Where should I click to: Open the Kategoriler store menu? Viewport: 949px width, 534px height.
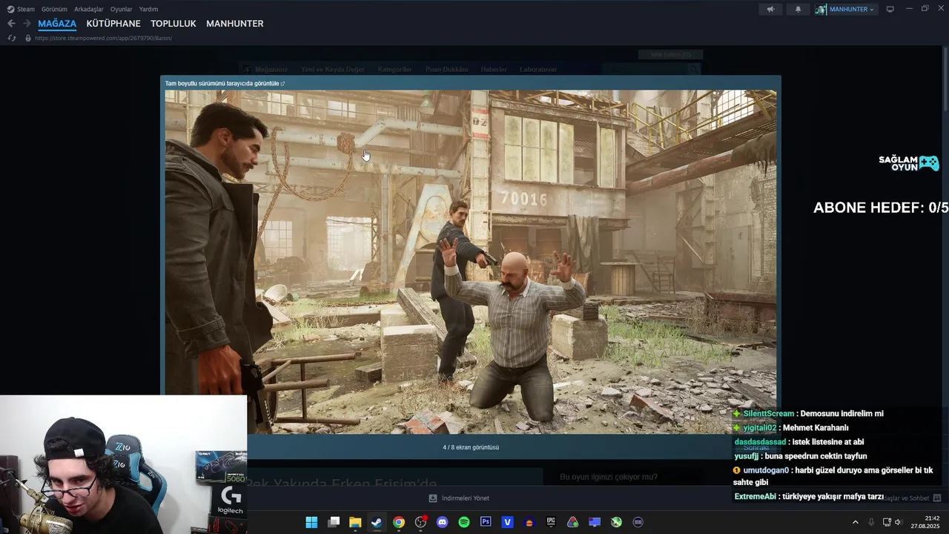click(394, 69)
